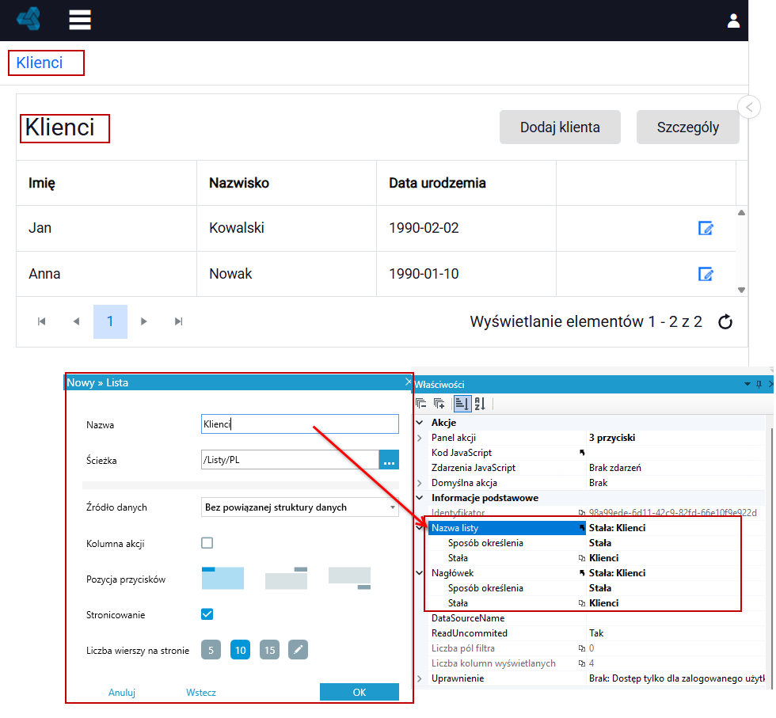The image size is (776, 718).
Task: Select the bottom-right button position layout
Action: [x=349, y=579]
